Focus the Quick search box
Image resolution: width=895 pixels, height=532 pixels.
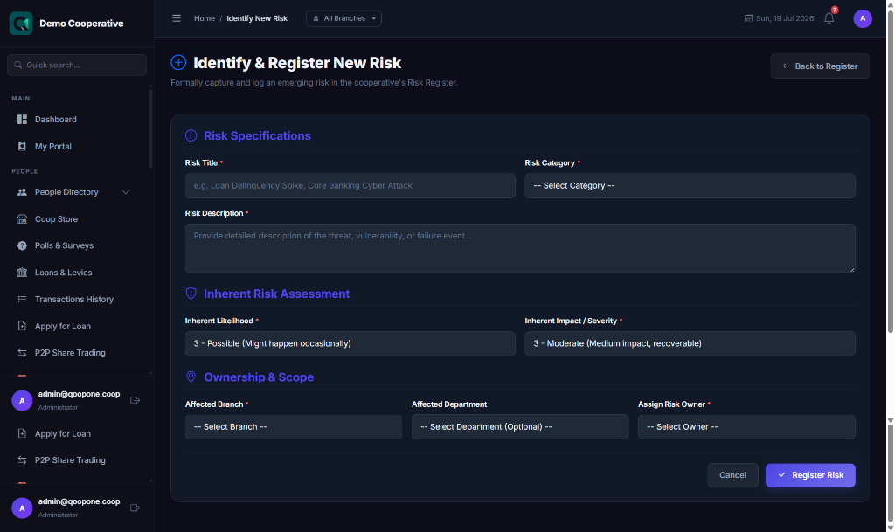(x=77, y=65)
